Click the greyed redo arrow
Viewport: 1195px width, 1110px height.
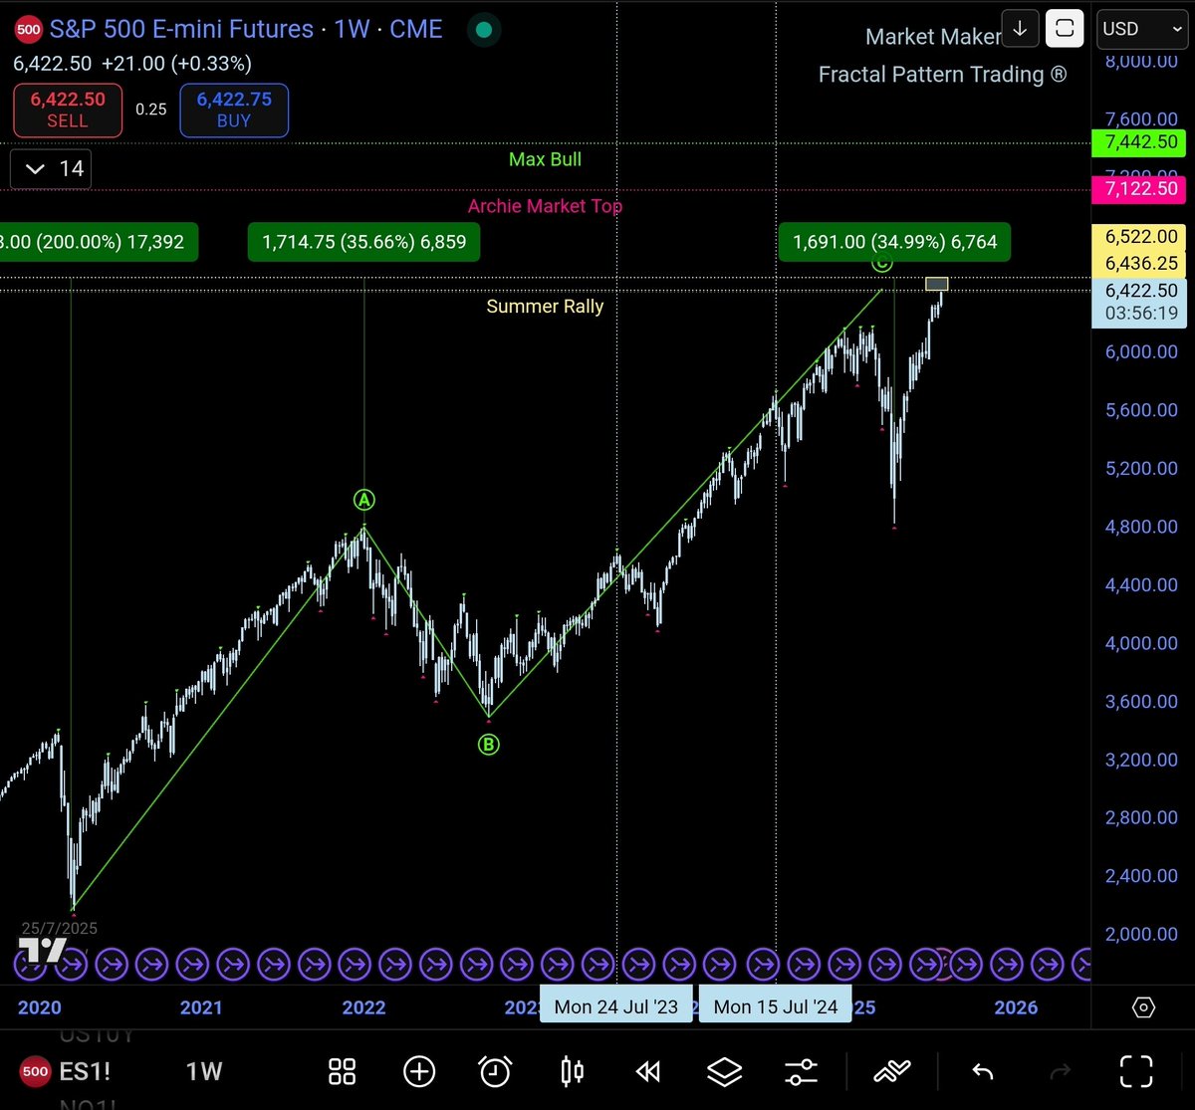click(1061, 1071)
